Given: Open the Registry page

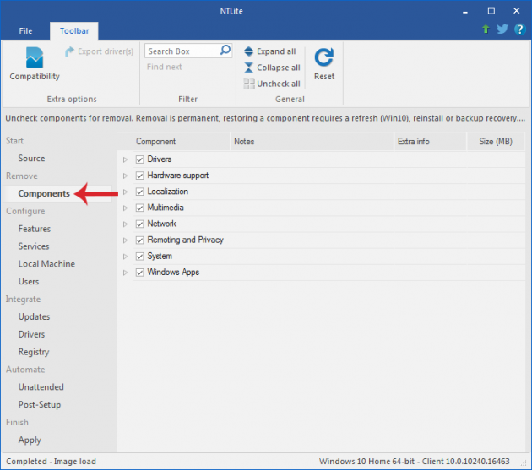Looking at the screenshot, I should (x=34, y=353).
